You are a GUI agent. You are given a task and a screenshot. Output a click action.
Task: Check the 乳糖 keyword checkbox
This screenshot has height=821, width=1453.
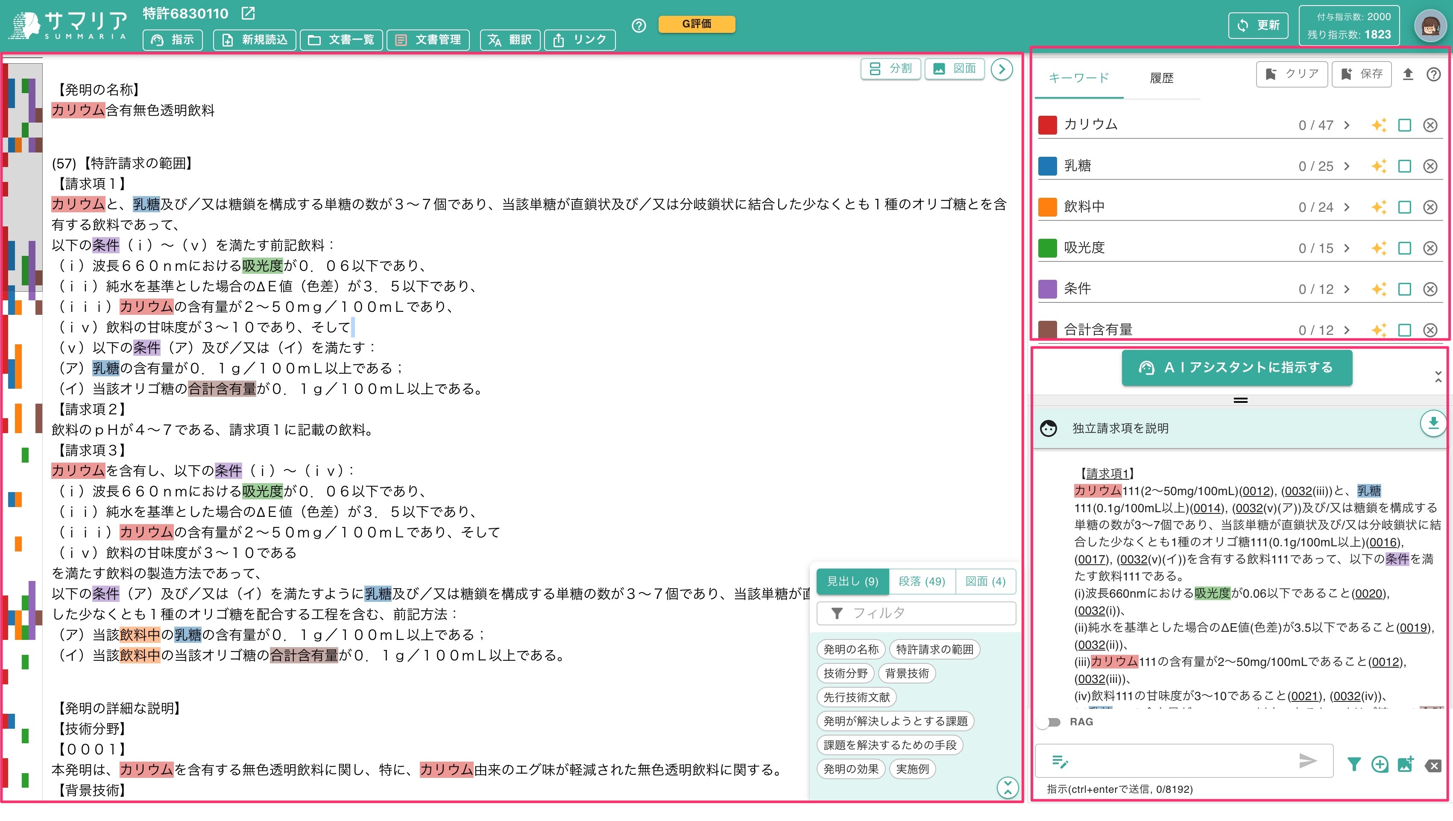click(x=1404, y=166)
